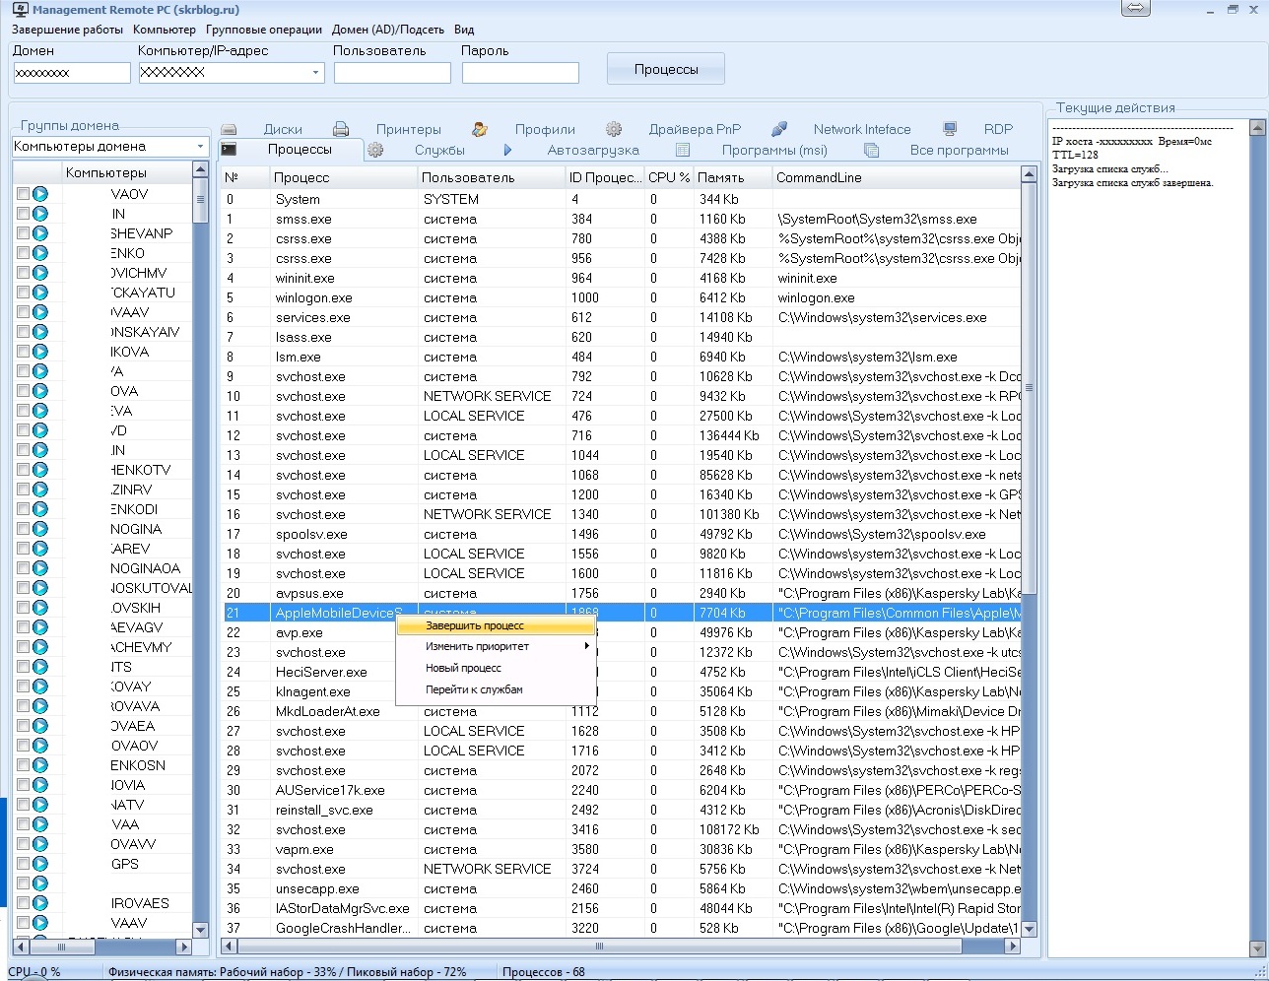Click the Диски tab disk icon
This screenshot has width=1269, height=981.
coord(229,129)
